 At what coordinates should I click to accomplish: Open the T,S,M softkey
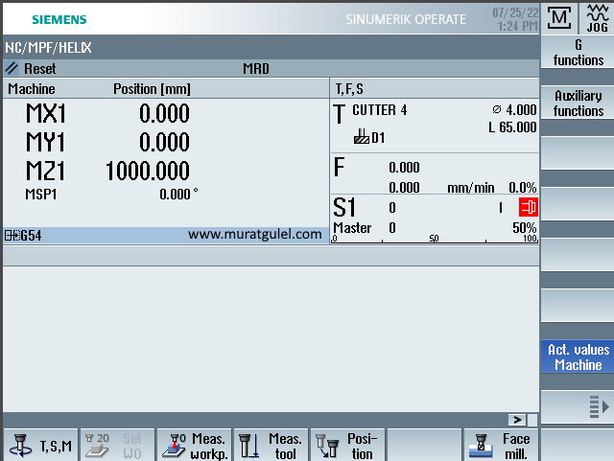pyautogui.click(x=40, y=446)
